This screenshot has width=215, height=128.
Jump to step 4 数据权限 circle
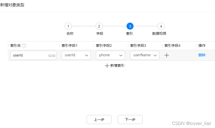pos(161,26)
